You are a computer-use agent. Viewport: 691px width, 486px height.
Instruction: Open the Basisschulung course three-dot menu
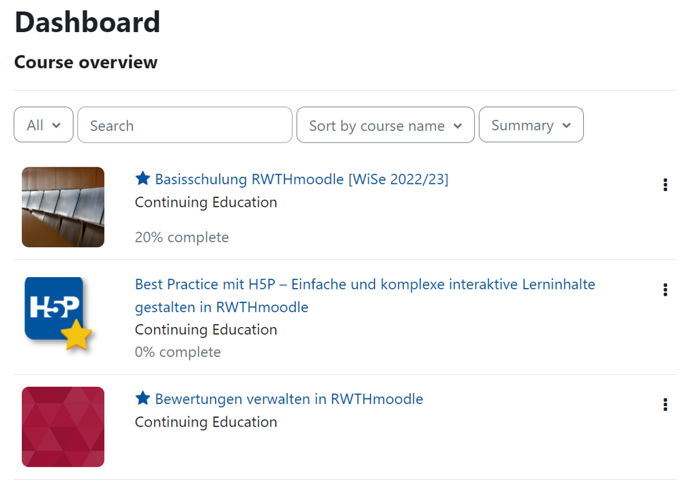click(665, 185)
